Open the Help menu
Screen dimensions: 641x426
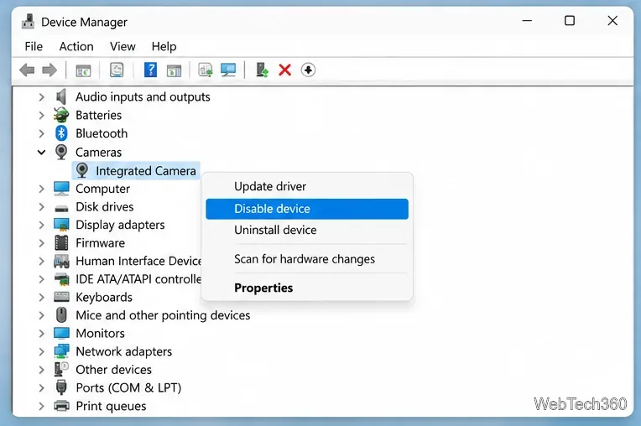pos(164,47)
